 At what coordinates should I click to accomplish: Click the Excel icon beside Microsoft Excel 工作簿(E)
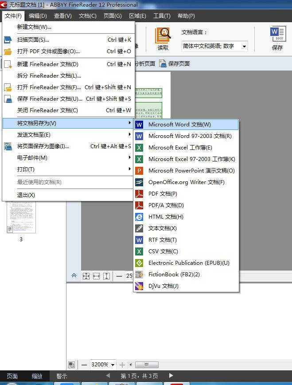139,148
